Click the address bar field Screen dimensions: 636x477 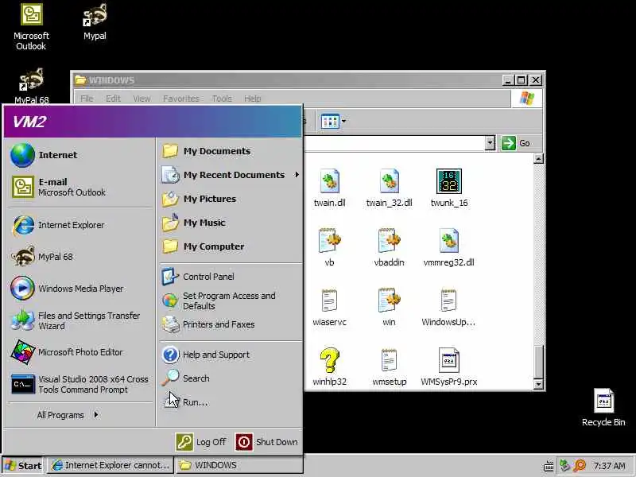point(395,143)
